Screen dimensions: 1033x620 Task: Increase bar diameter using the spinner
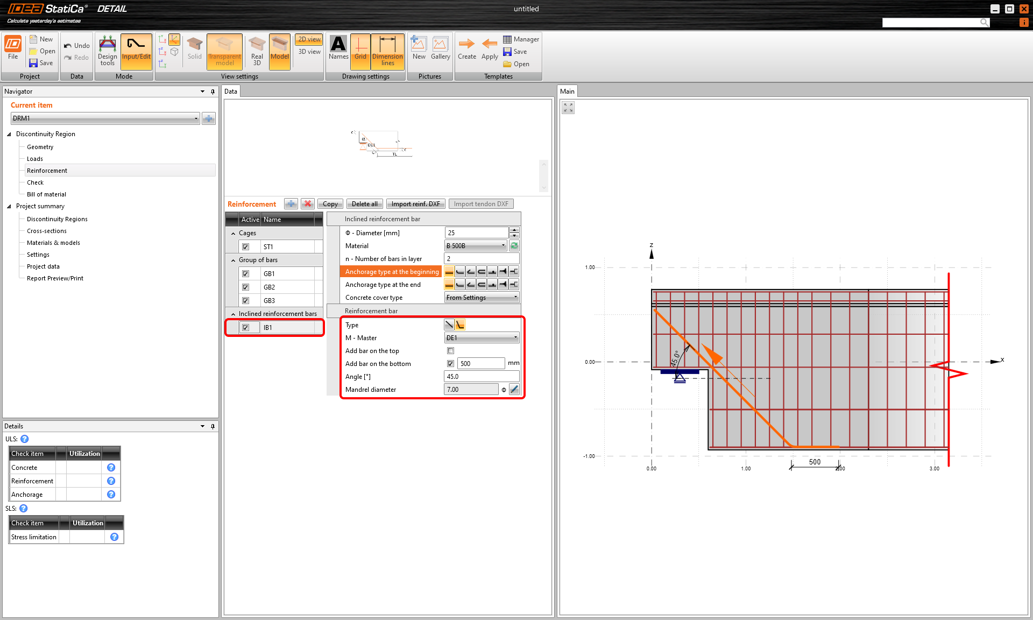pyautogui.click(x=514, y=230)
